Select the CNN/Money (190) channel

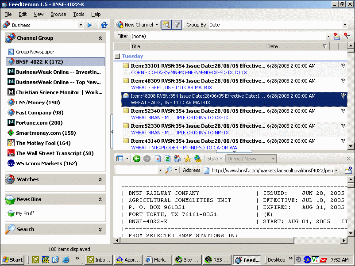pyautogui.click(x=38, y=103)
